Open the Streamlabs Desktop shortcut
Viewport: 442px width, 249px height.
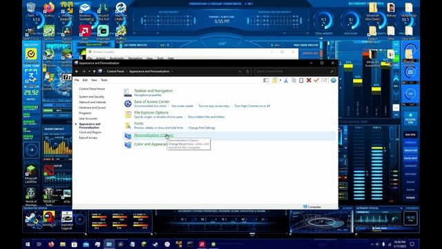click(x=103, y=33)
